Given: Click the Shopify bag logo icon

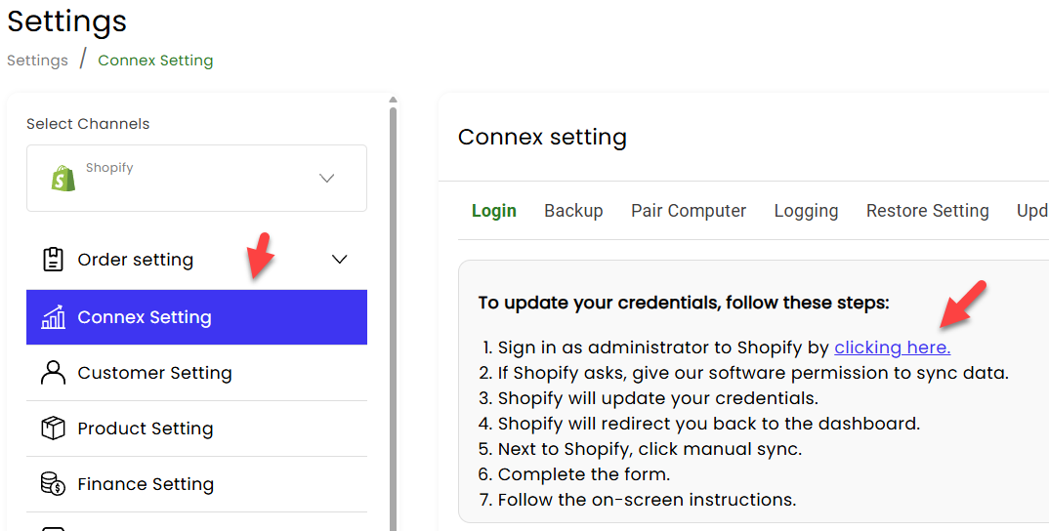Looking at the screenshot, I should [63, 178].
